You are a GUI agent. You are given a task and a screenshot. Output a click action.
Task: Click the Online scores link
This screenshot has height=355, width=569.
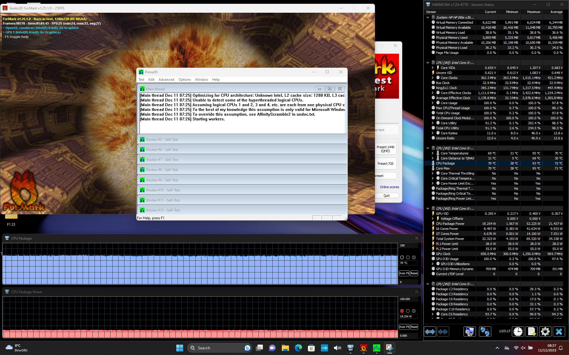coord(389,187)
